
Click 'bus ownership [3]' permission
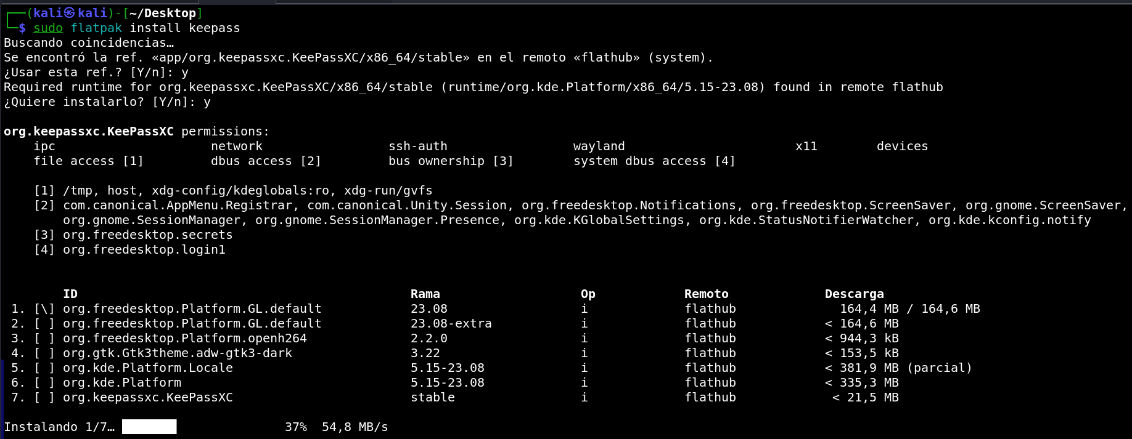pyautogui.click(x=451, y=161)
